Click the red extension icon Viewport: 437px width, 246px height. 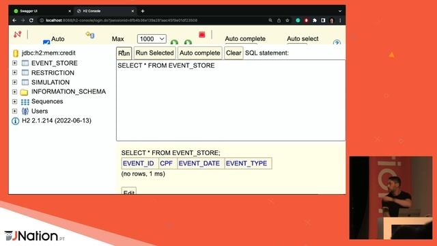tap(307, 20)
